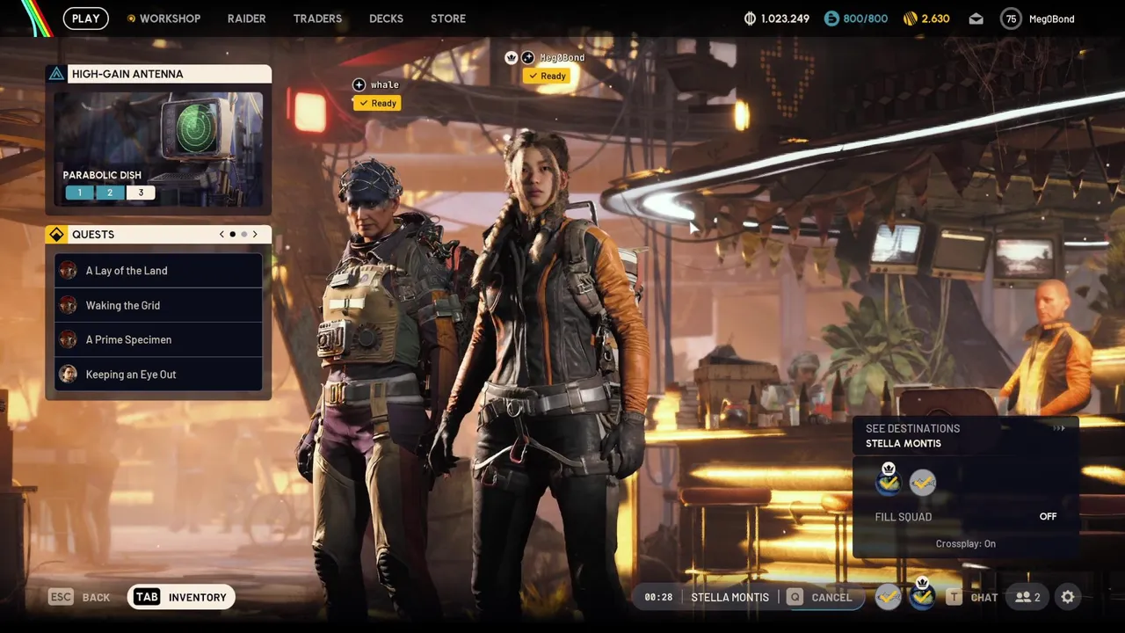The width and height of the screenshot is (1125, 633).
Task: Click the Q key cancel icon
Action: pyautogui.click(x=795, y=597)
